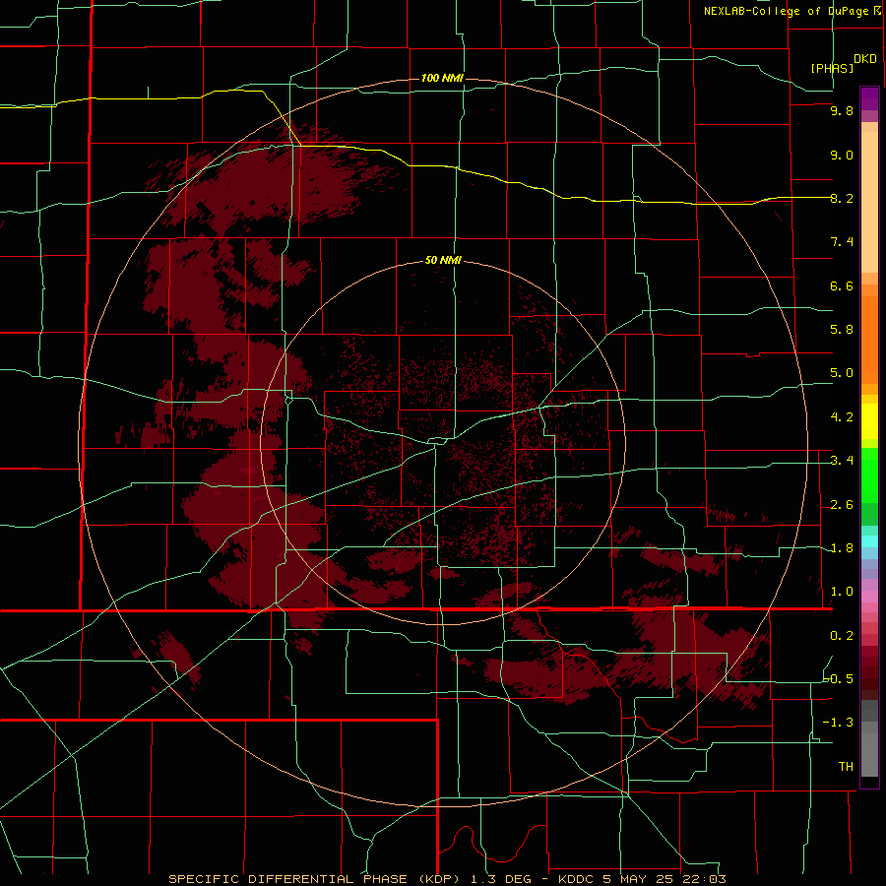
Task: Pick the purple segment atop color bar
Action: [x=869, y=98]
